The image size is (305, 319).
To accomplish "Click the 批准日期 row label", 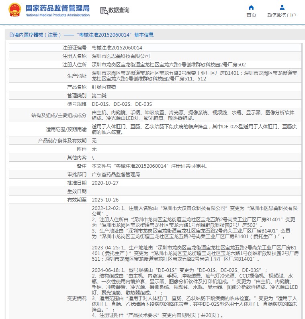I will click(x=77, y=183).
